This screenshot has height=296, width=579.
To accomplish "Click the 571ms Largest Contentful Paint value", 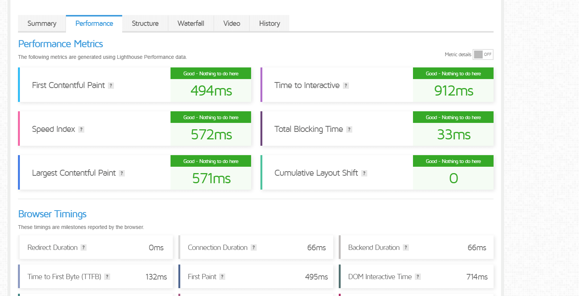I will click(x=211, y=178).
